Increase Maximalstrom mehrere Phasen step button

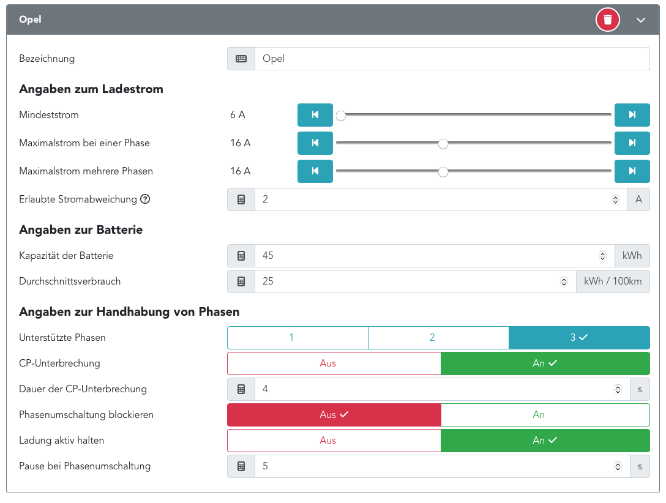click(x=632, y=171)
